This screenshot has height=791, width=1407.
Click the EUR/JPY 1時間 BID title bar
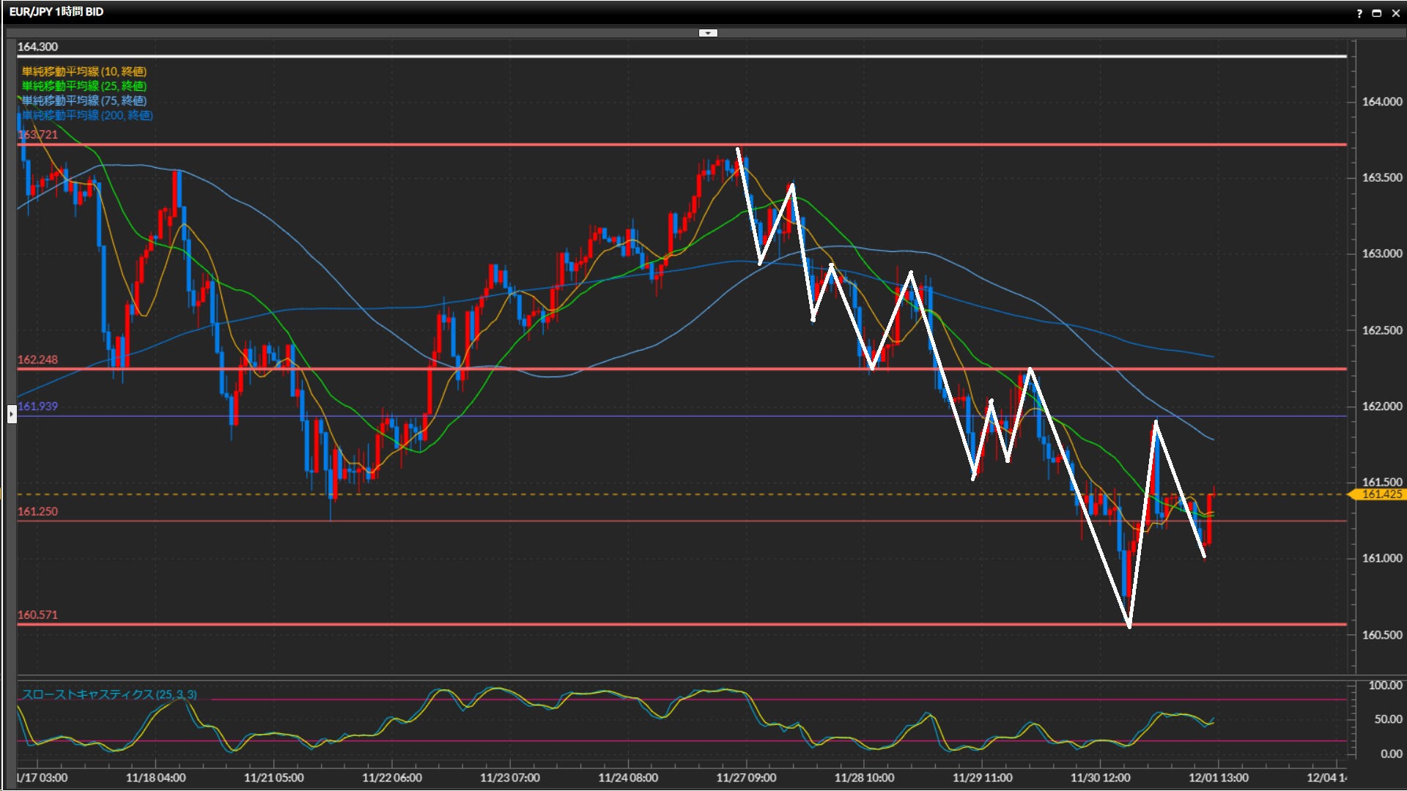(x=56, y=12)
